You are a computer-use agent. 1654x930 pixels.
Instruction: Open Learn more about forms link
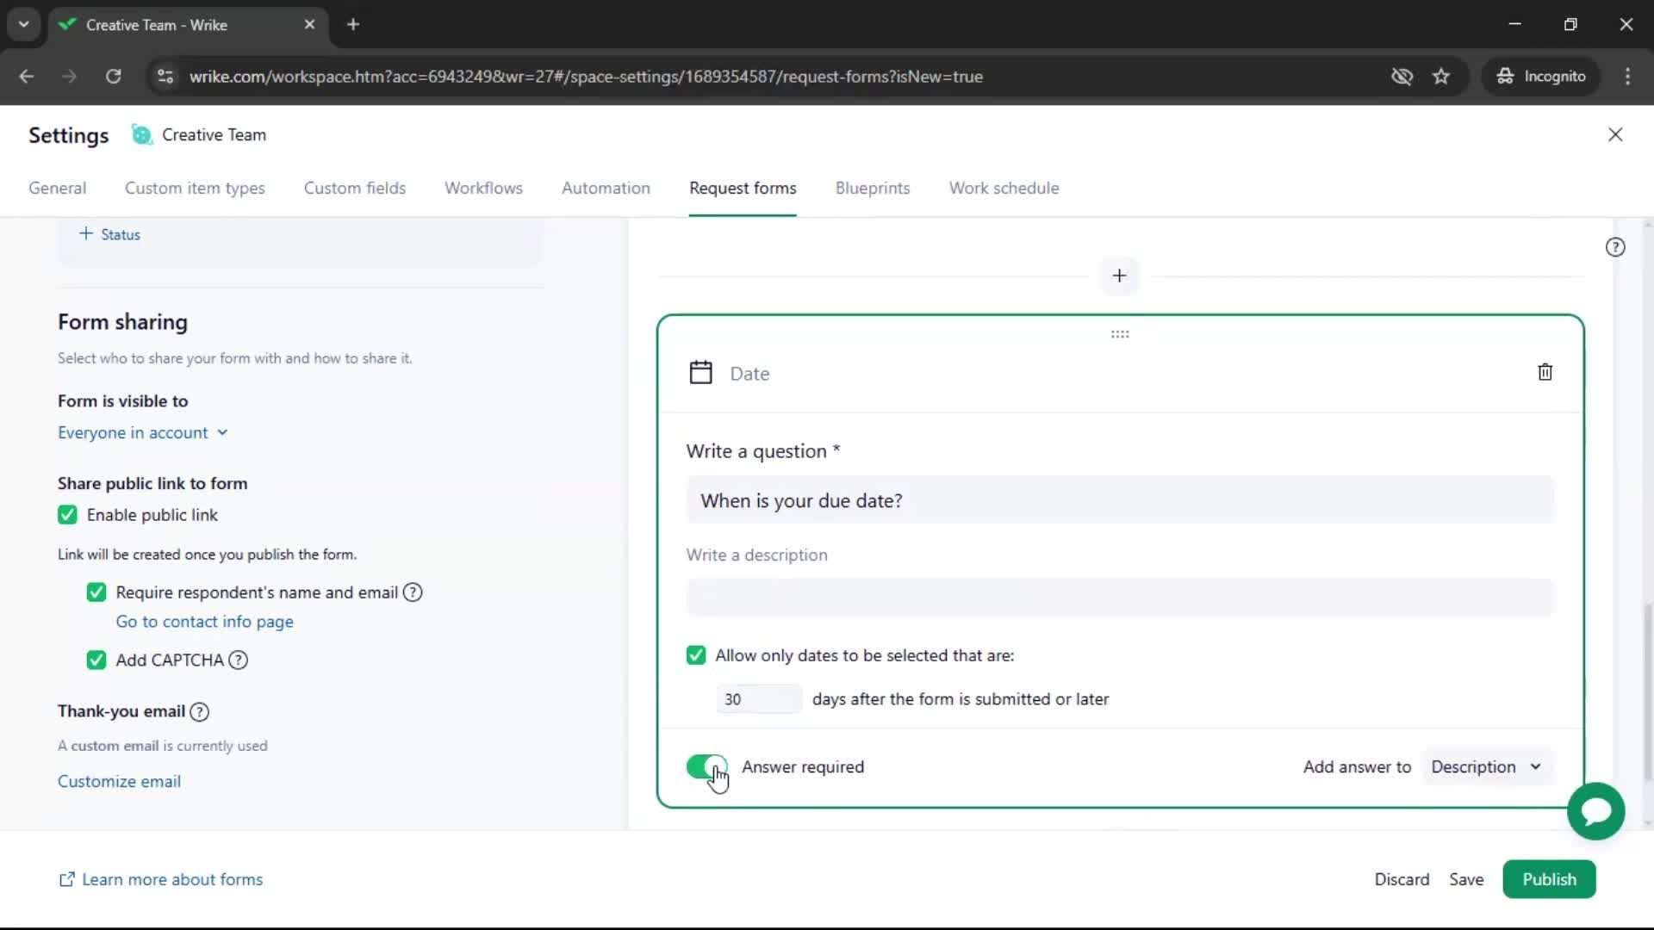160,879
